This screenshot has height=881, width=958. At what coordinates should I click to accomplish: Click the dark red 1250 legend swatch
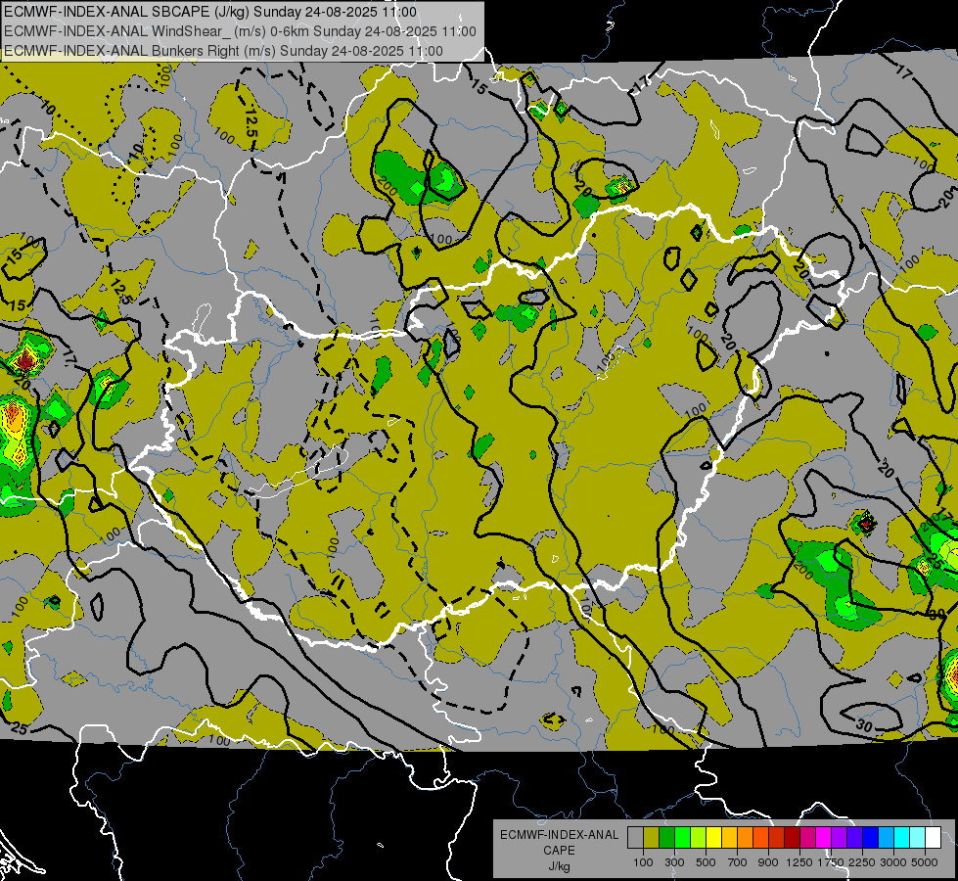792,837
